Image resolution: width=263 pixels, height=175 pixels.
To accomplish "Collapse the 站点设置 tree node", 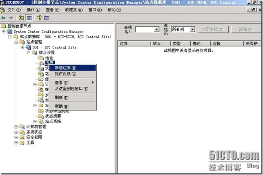I will (x=29, y=53).
